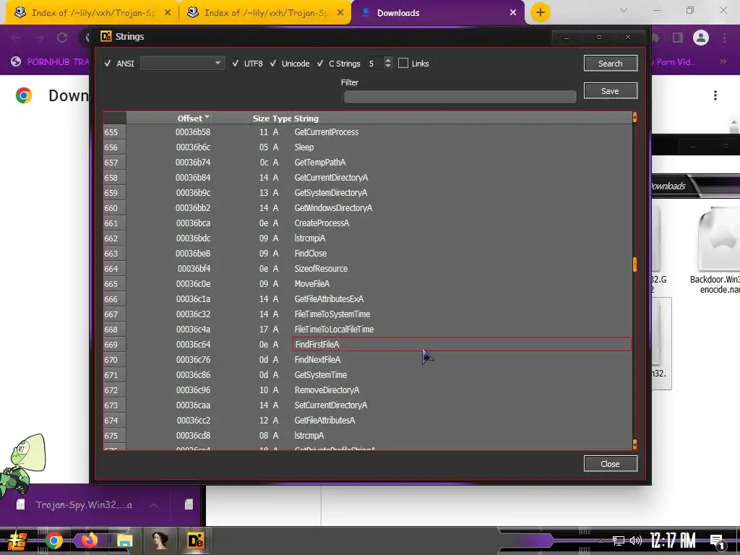Select the lstrcmpA string

[309, 435]
